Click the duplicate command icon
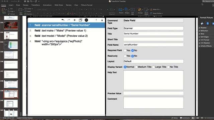 click(81, 20)
